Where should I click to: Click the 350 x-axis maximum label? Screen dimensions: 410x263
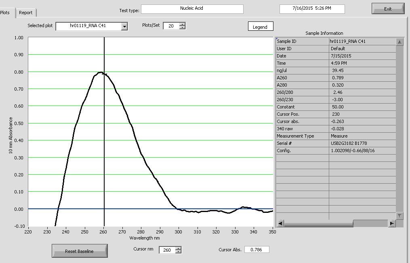(273, 232)
